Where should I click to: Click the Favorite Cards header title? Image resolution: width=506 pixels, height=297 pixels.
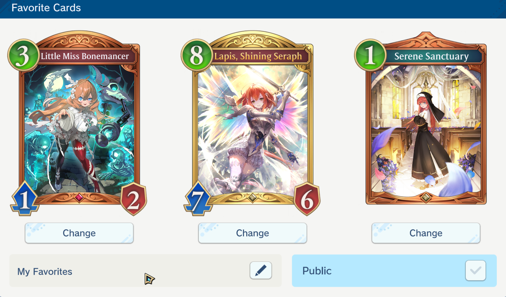coord(46,8)
